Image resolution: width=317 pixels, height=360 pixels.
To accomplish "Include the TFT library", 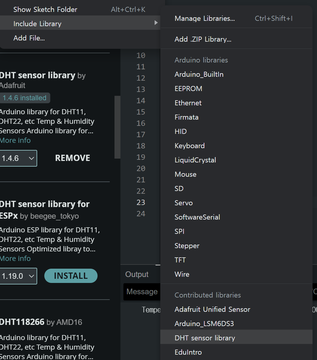I will [x=236, y=260].
